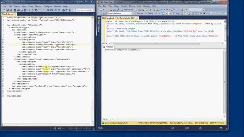Screen dimensions: 244x137
Task: Execute the SQL query
Action: 139,13
